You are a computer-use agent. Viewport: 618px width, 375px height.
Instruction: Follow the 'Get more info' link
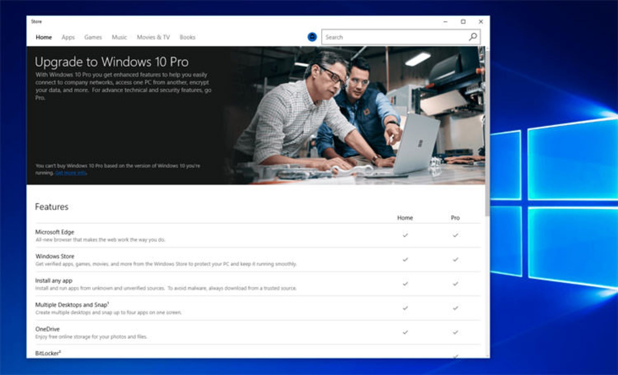click(70, 173)
